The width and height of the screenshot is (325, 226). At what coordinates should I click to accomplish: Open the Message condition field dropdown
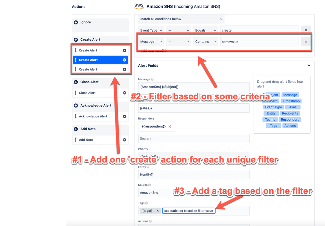151,42
